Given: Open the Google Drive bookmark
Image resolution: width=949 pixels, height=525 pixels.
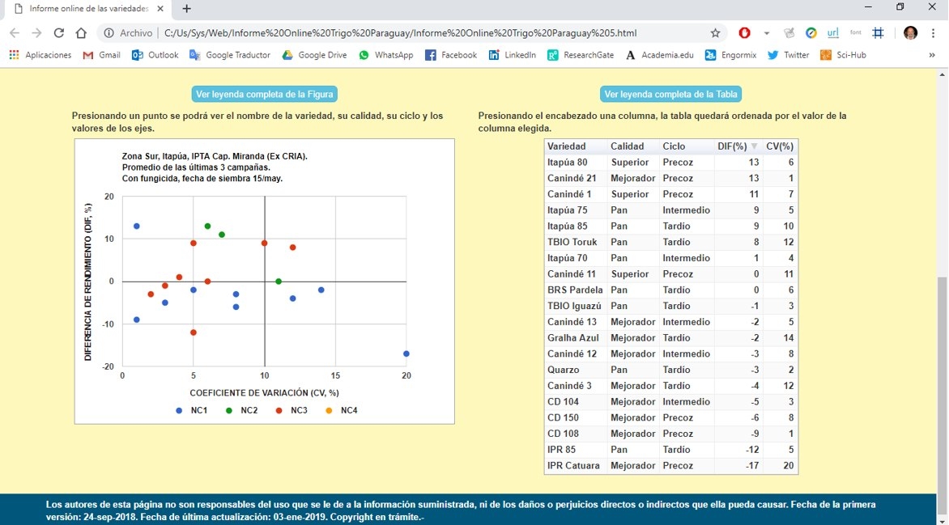Looking at the screenshot, I should coord(315,55).
